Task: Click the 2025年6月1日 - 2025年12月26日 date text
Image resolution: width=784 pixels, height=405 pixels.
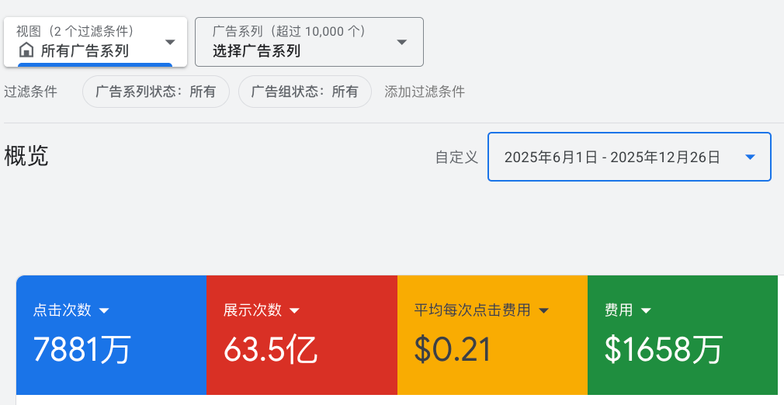Action: 612,157
